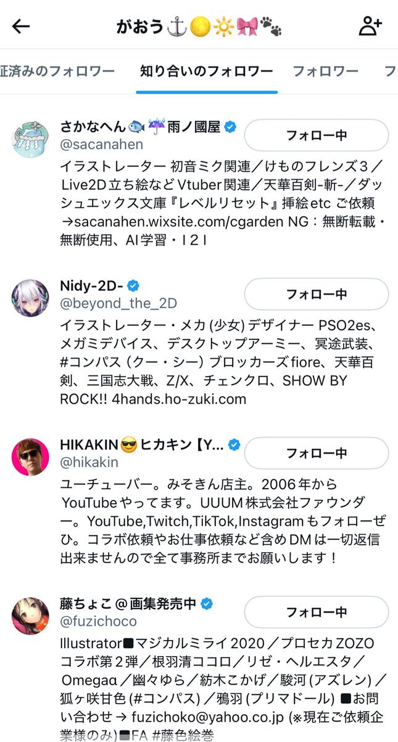
Task: Tap the add user icon
Action: pyautogui.click(x=370, y=26)
